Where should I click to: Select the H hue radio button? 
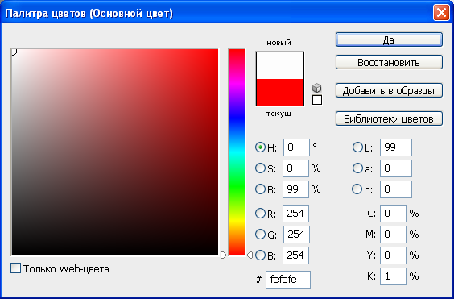260,147
